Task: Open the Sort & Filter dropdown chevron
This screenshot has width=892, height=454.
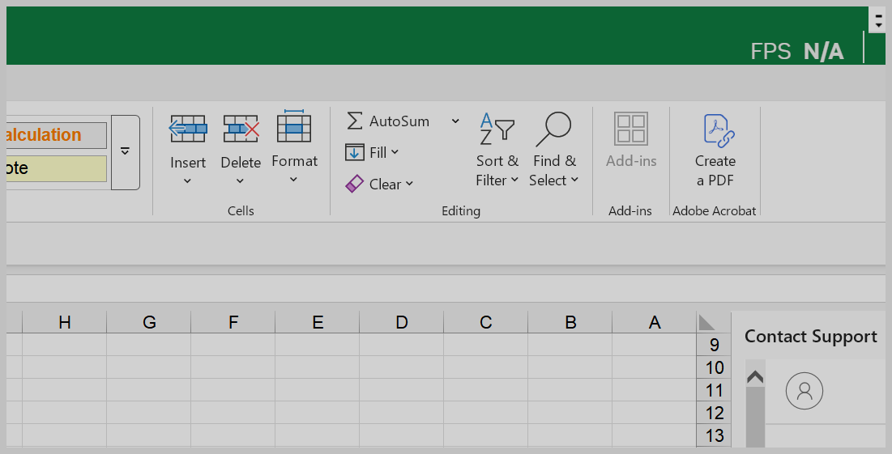Action: (514, 180)
